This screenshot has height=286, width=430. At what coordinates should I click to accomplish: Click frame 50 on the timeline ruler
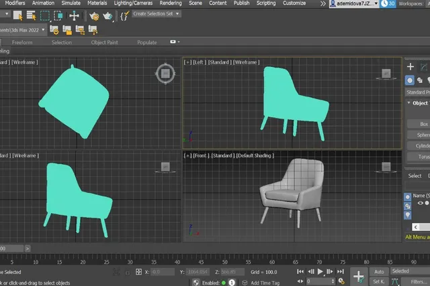point(224,262)
